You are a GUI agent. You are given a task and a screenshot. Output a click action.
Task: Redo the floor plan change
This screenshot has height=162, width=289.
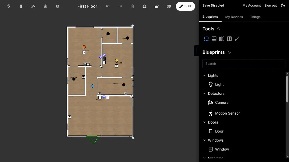(120, 6)
